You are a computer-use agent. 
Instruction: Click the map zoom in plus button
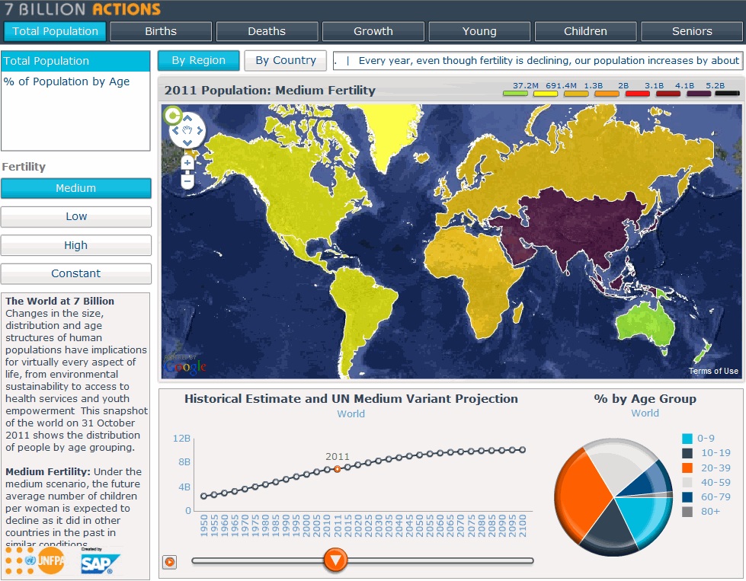187,162
